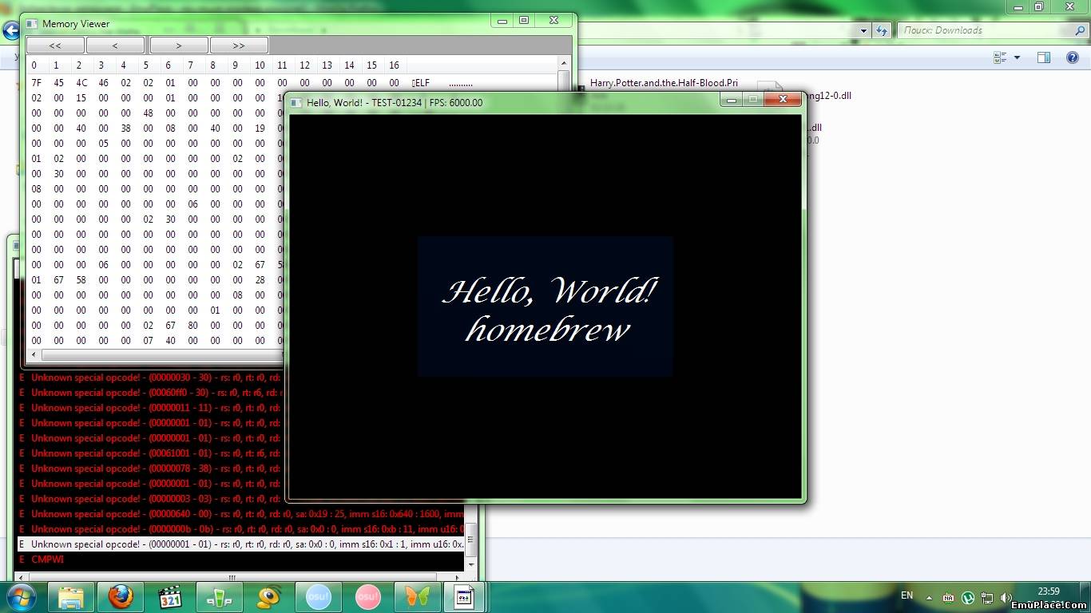Select log entry with opcode 00000078 - 38
The image size is (1091, 613).
pyautogui.click(x=149, y=469)
